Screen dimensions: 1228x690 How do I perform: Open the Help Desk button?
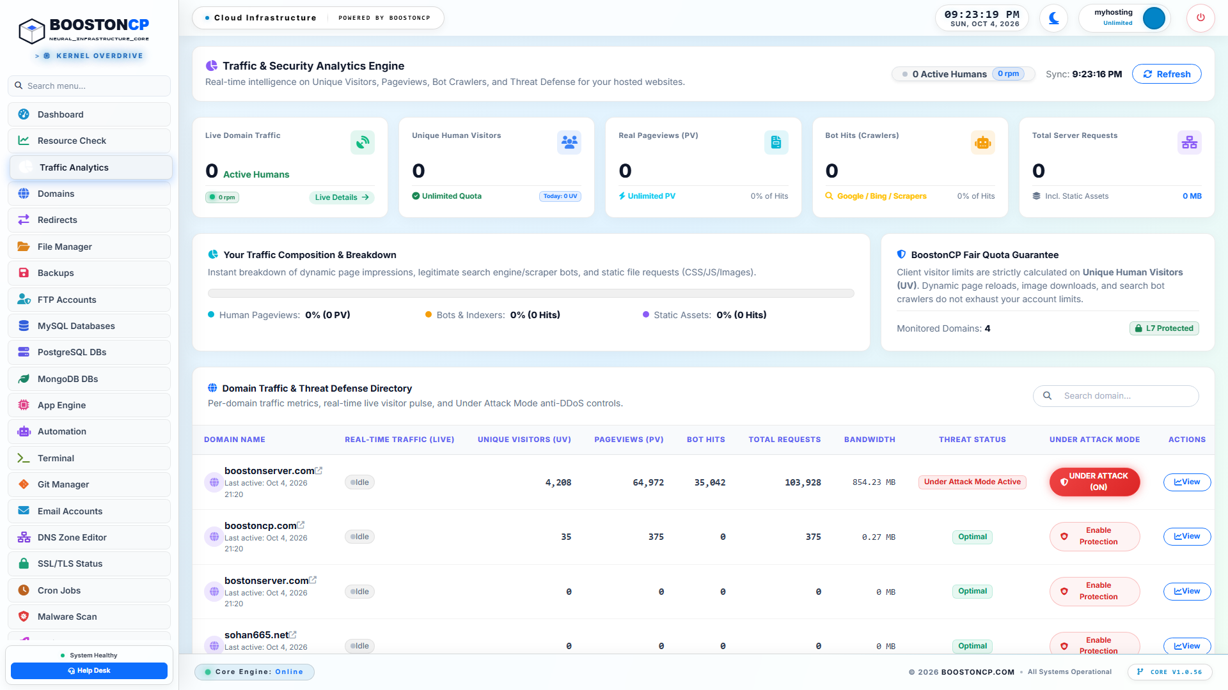[90, 671]
